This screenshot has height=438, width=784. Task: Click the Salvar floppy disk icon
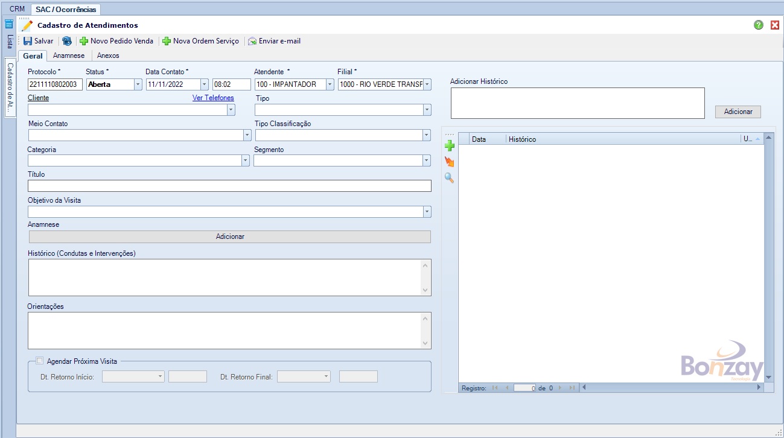(x=28, y=41)
